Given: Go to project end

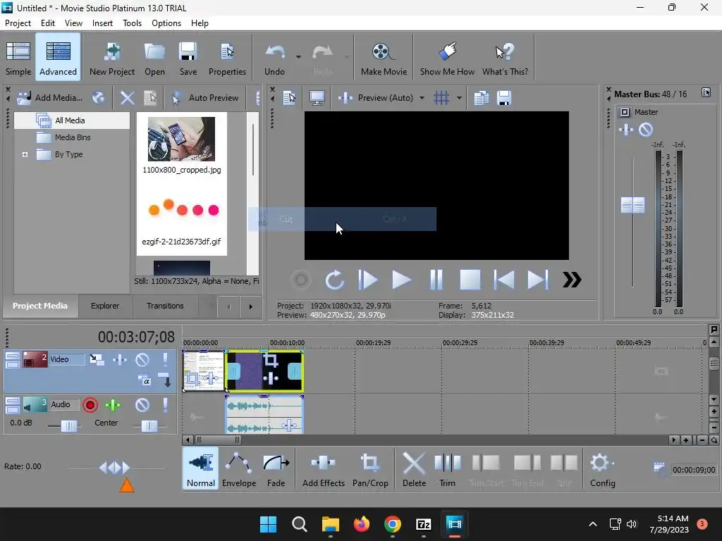Looking at the screenshot, I should (537, 280).
